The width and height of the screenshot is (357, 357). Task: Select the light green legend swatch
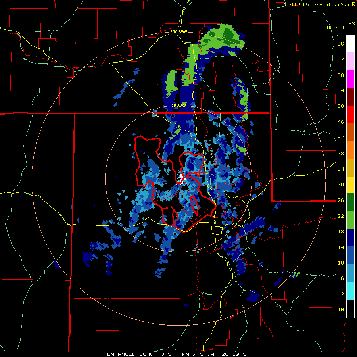[x=350, y=220]
